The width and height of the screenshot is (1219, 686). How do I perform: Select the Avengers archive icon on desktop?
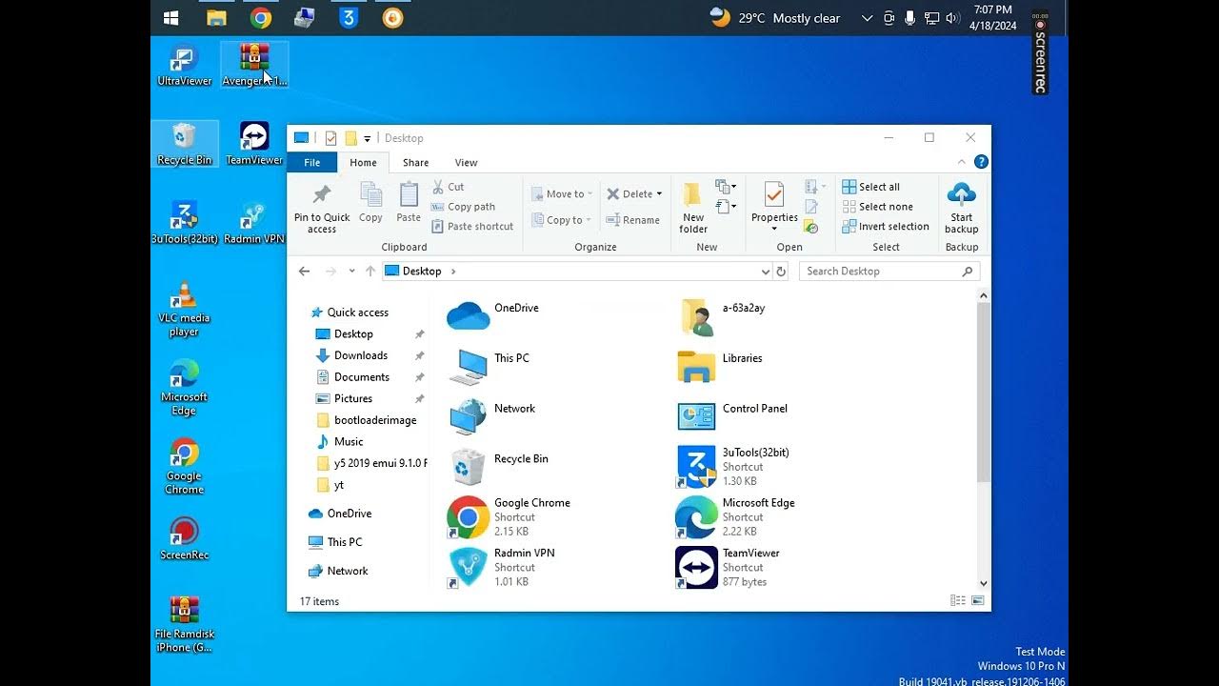coord(254,65)
